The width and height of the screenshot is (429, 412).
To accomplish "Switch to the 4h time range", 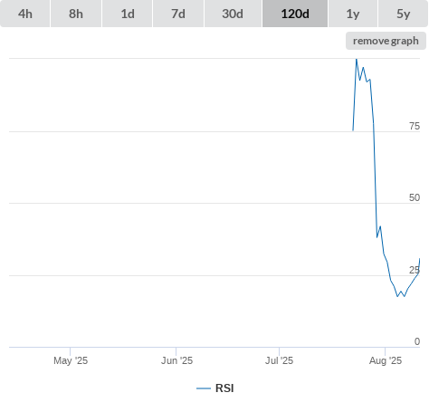I will (25, 14).
